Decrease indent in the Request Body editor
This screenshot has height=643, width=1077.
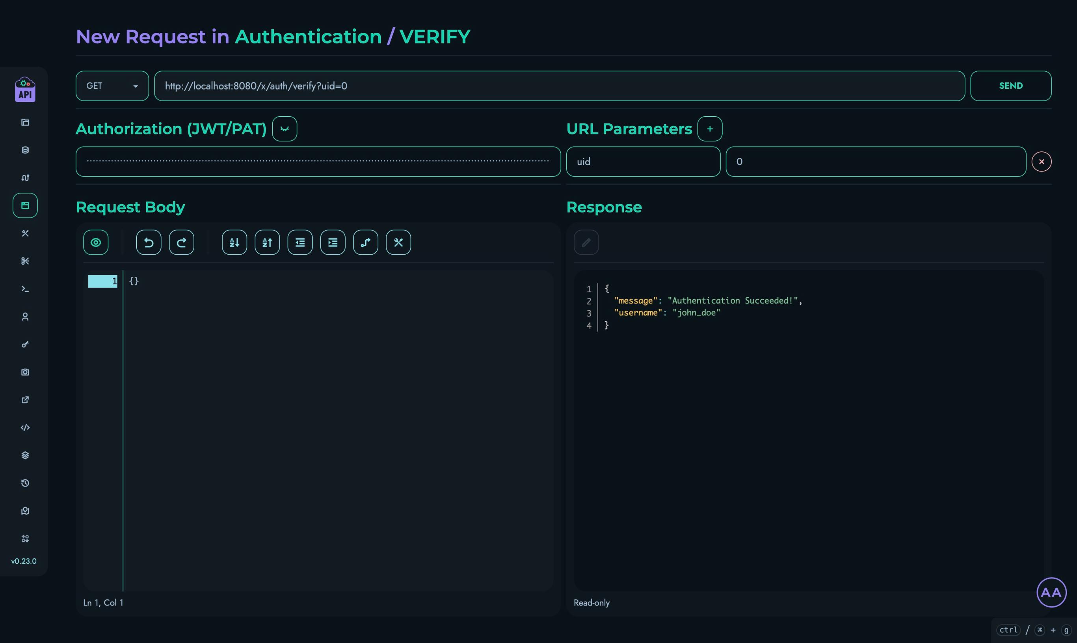coord(300,242)
